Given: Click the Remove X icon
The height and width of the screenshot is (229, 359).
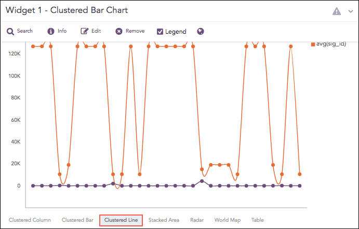Looking at the screenshot, I should [x=119, y=31].
